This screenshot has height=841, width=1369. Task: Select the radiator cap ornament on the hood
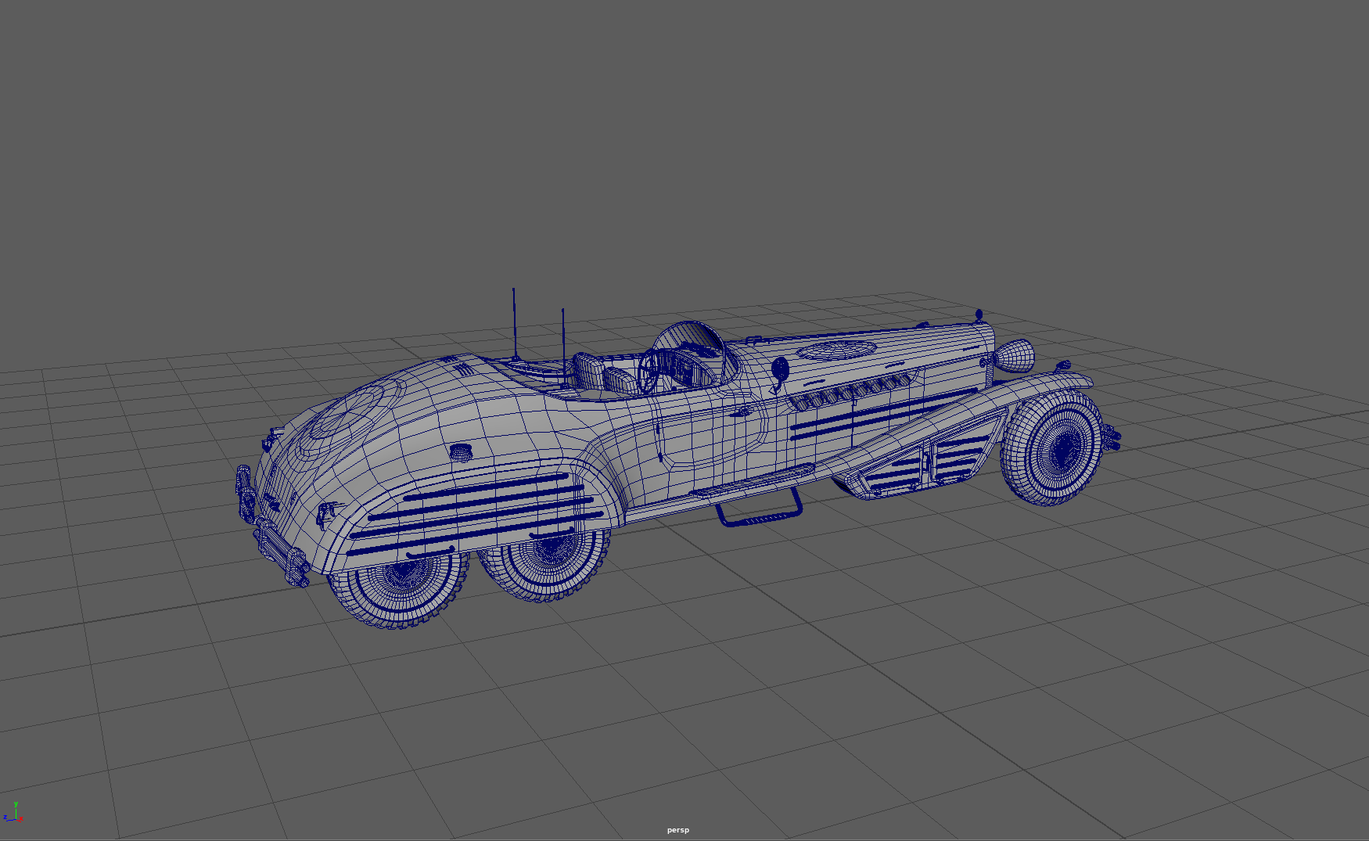(x=978, y=314)
